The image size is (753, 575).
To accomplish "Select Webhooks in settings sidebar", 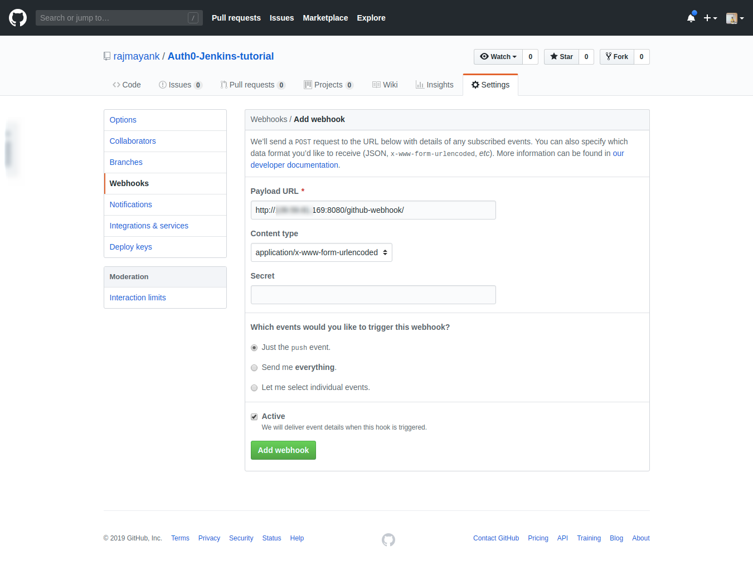I will point(165,183).
